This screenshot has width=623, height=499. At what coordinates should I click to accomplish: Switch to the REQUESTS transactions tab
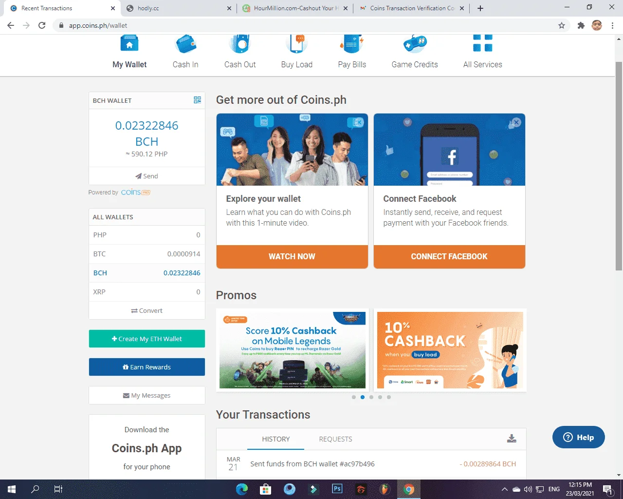tap(335, 439)
